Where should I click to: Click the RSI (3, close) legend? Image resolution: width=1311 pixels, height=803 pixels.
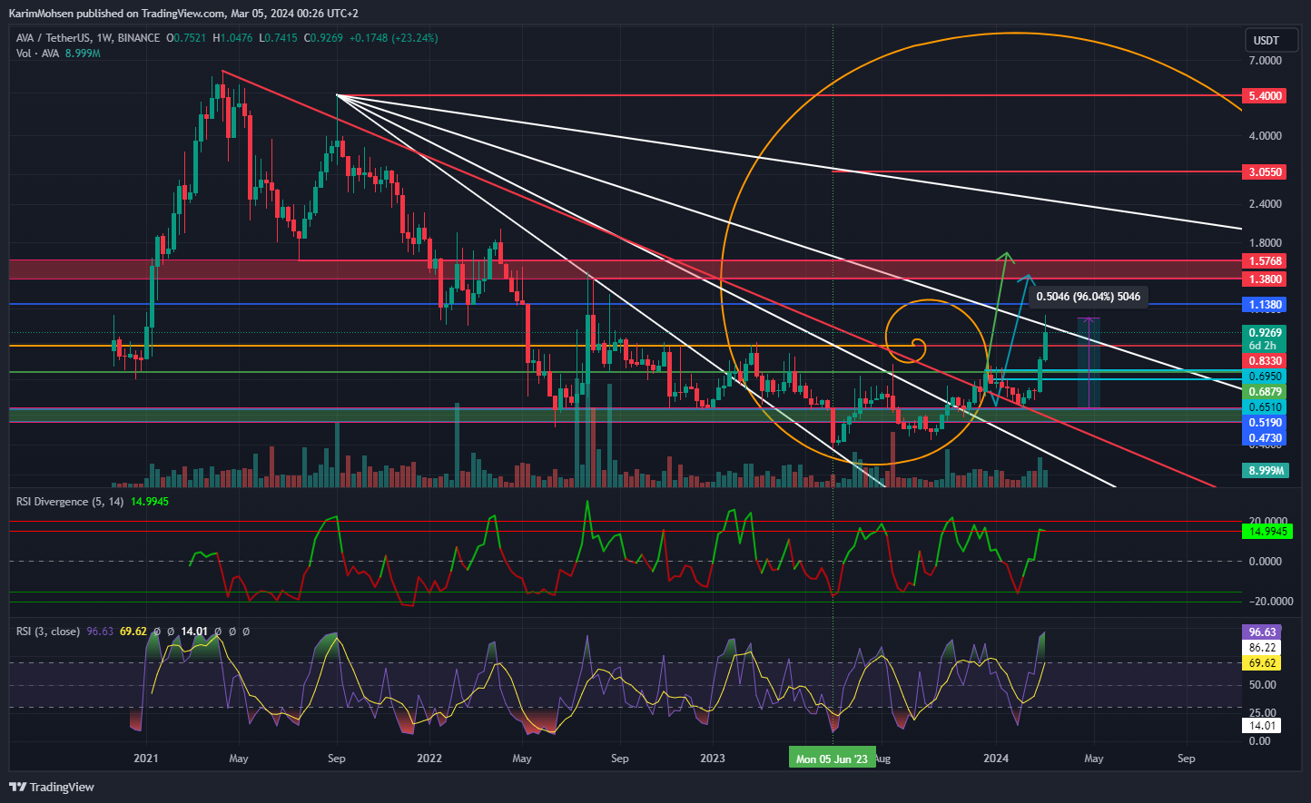pos(48,631)
